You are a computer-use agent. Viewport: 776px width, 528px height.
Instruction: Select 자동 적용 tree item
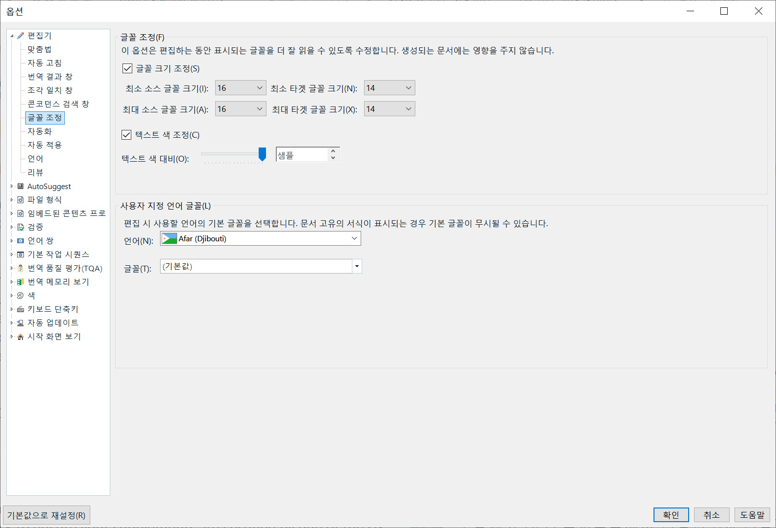(44, 145)
